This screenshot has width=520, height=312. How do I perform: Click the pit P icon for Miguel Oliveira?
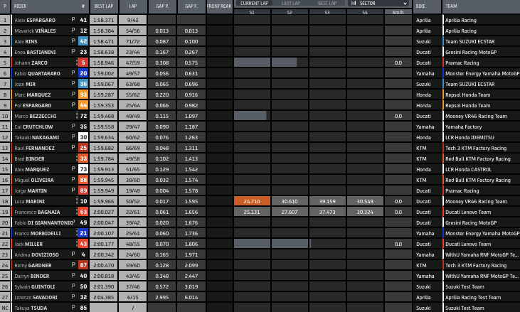73,180
